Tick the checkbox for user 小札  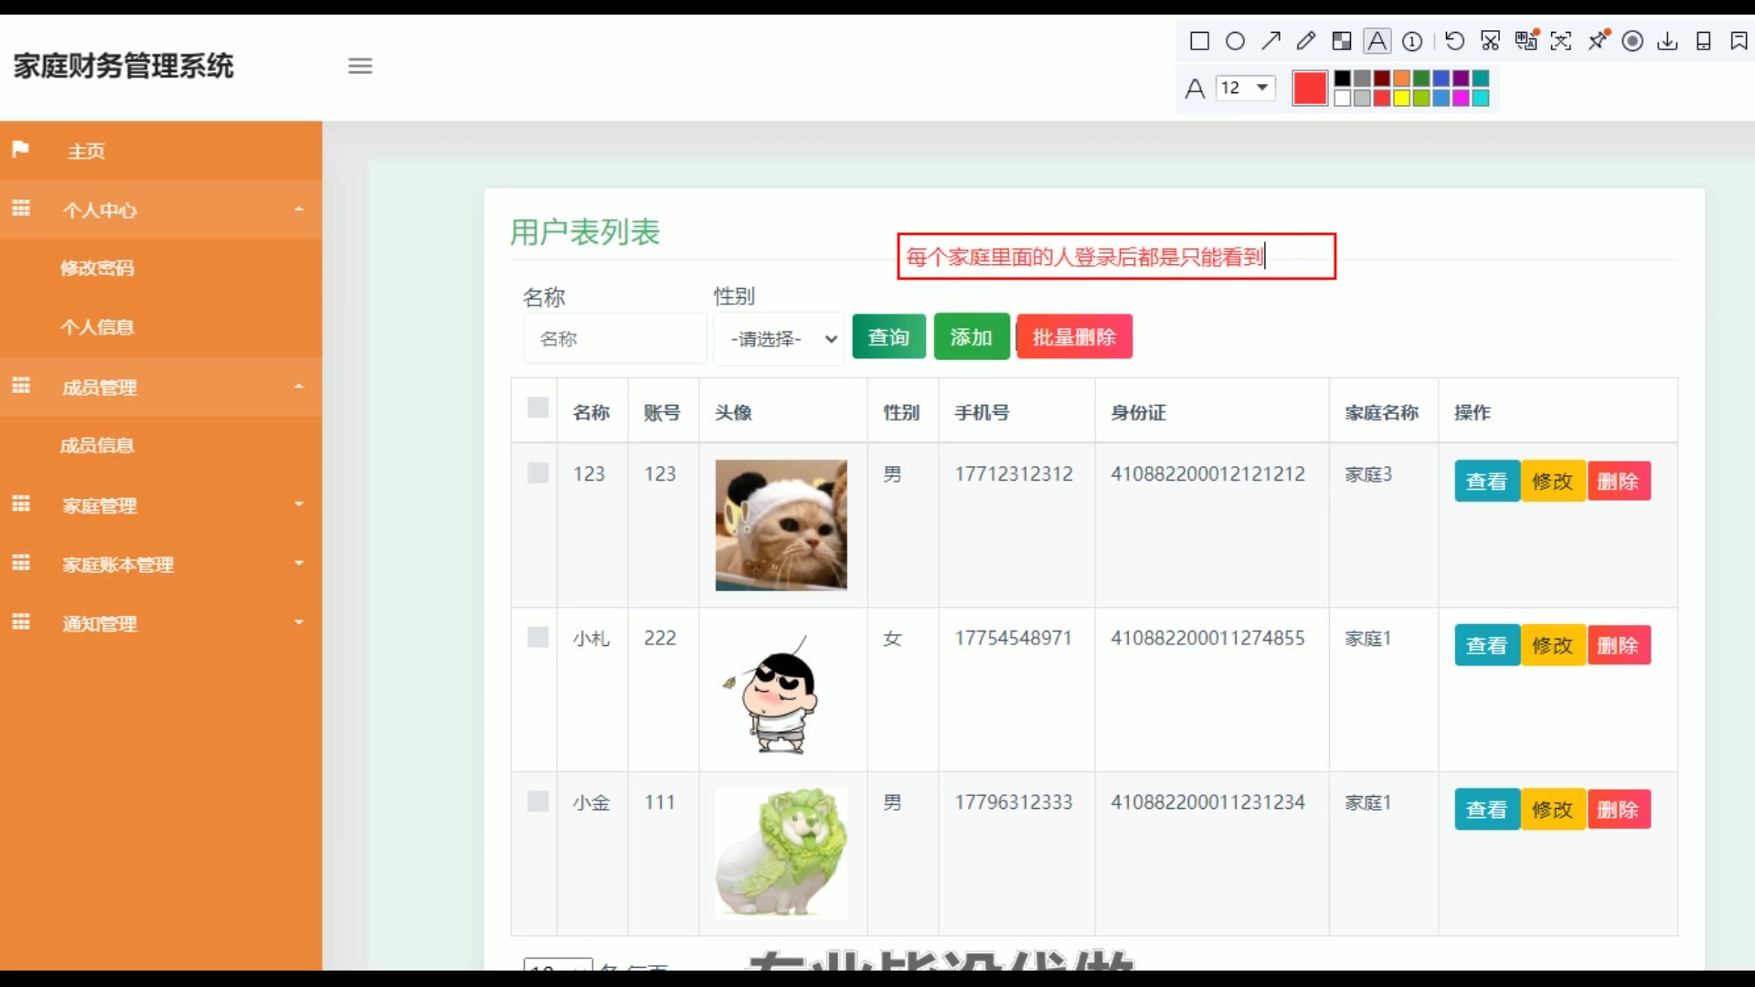[537, 637]
